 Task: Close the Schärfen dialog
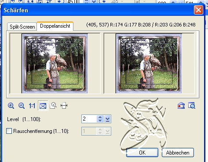[x=198, y=10]
